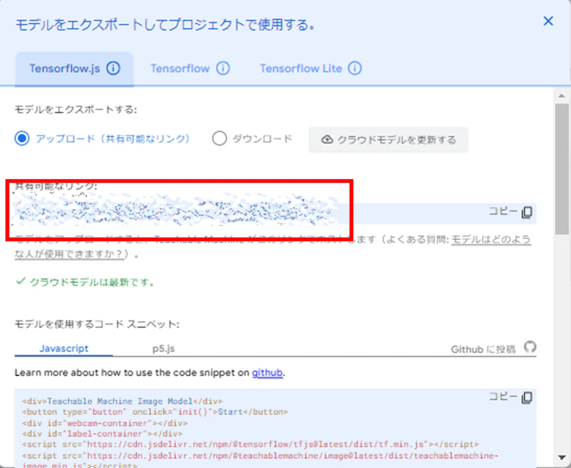This screenshot has height=468, width=571.
Task: Click the Teachable Machine Image Model code line
Action: [122, 401]
